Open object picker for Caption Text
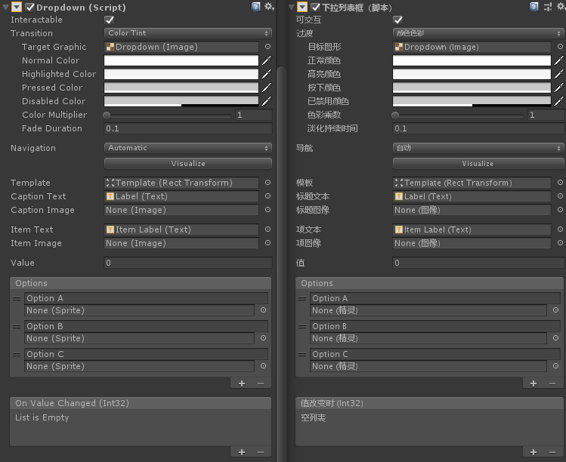The height and width of the screenshot is (462, 566). click(268, 196)
